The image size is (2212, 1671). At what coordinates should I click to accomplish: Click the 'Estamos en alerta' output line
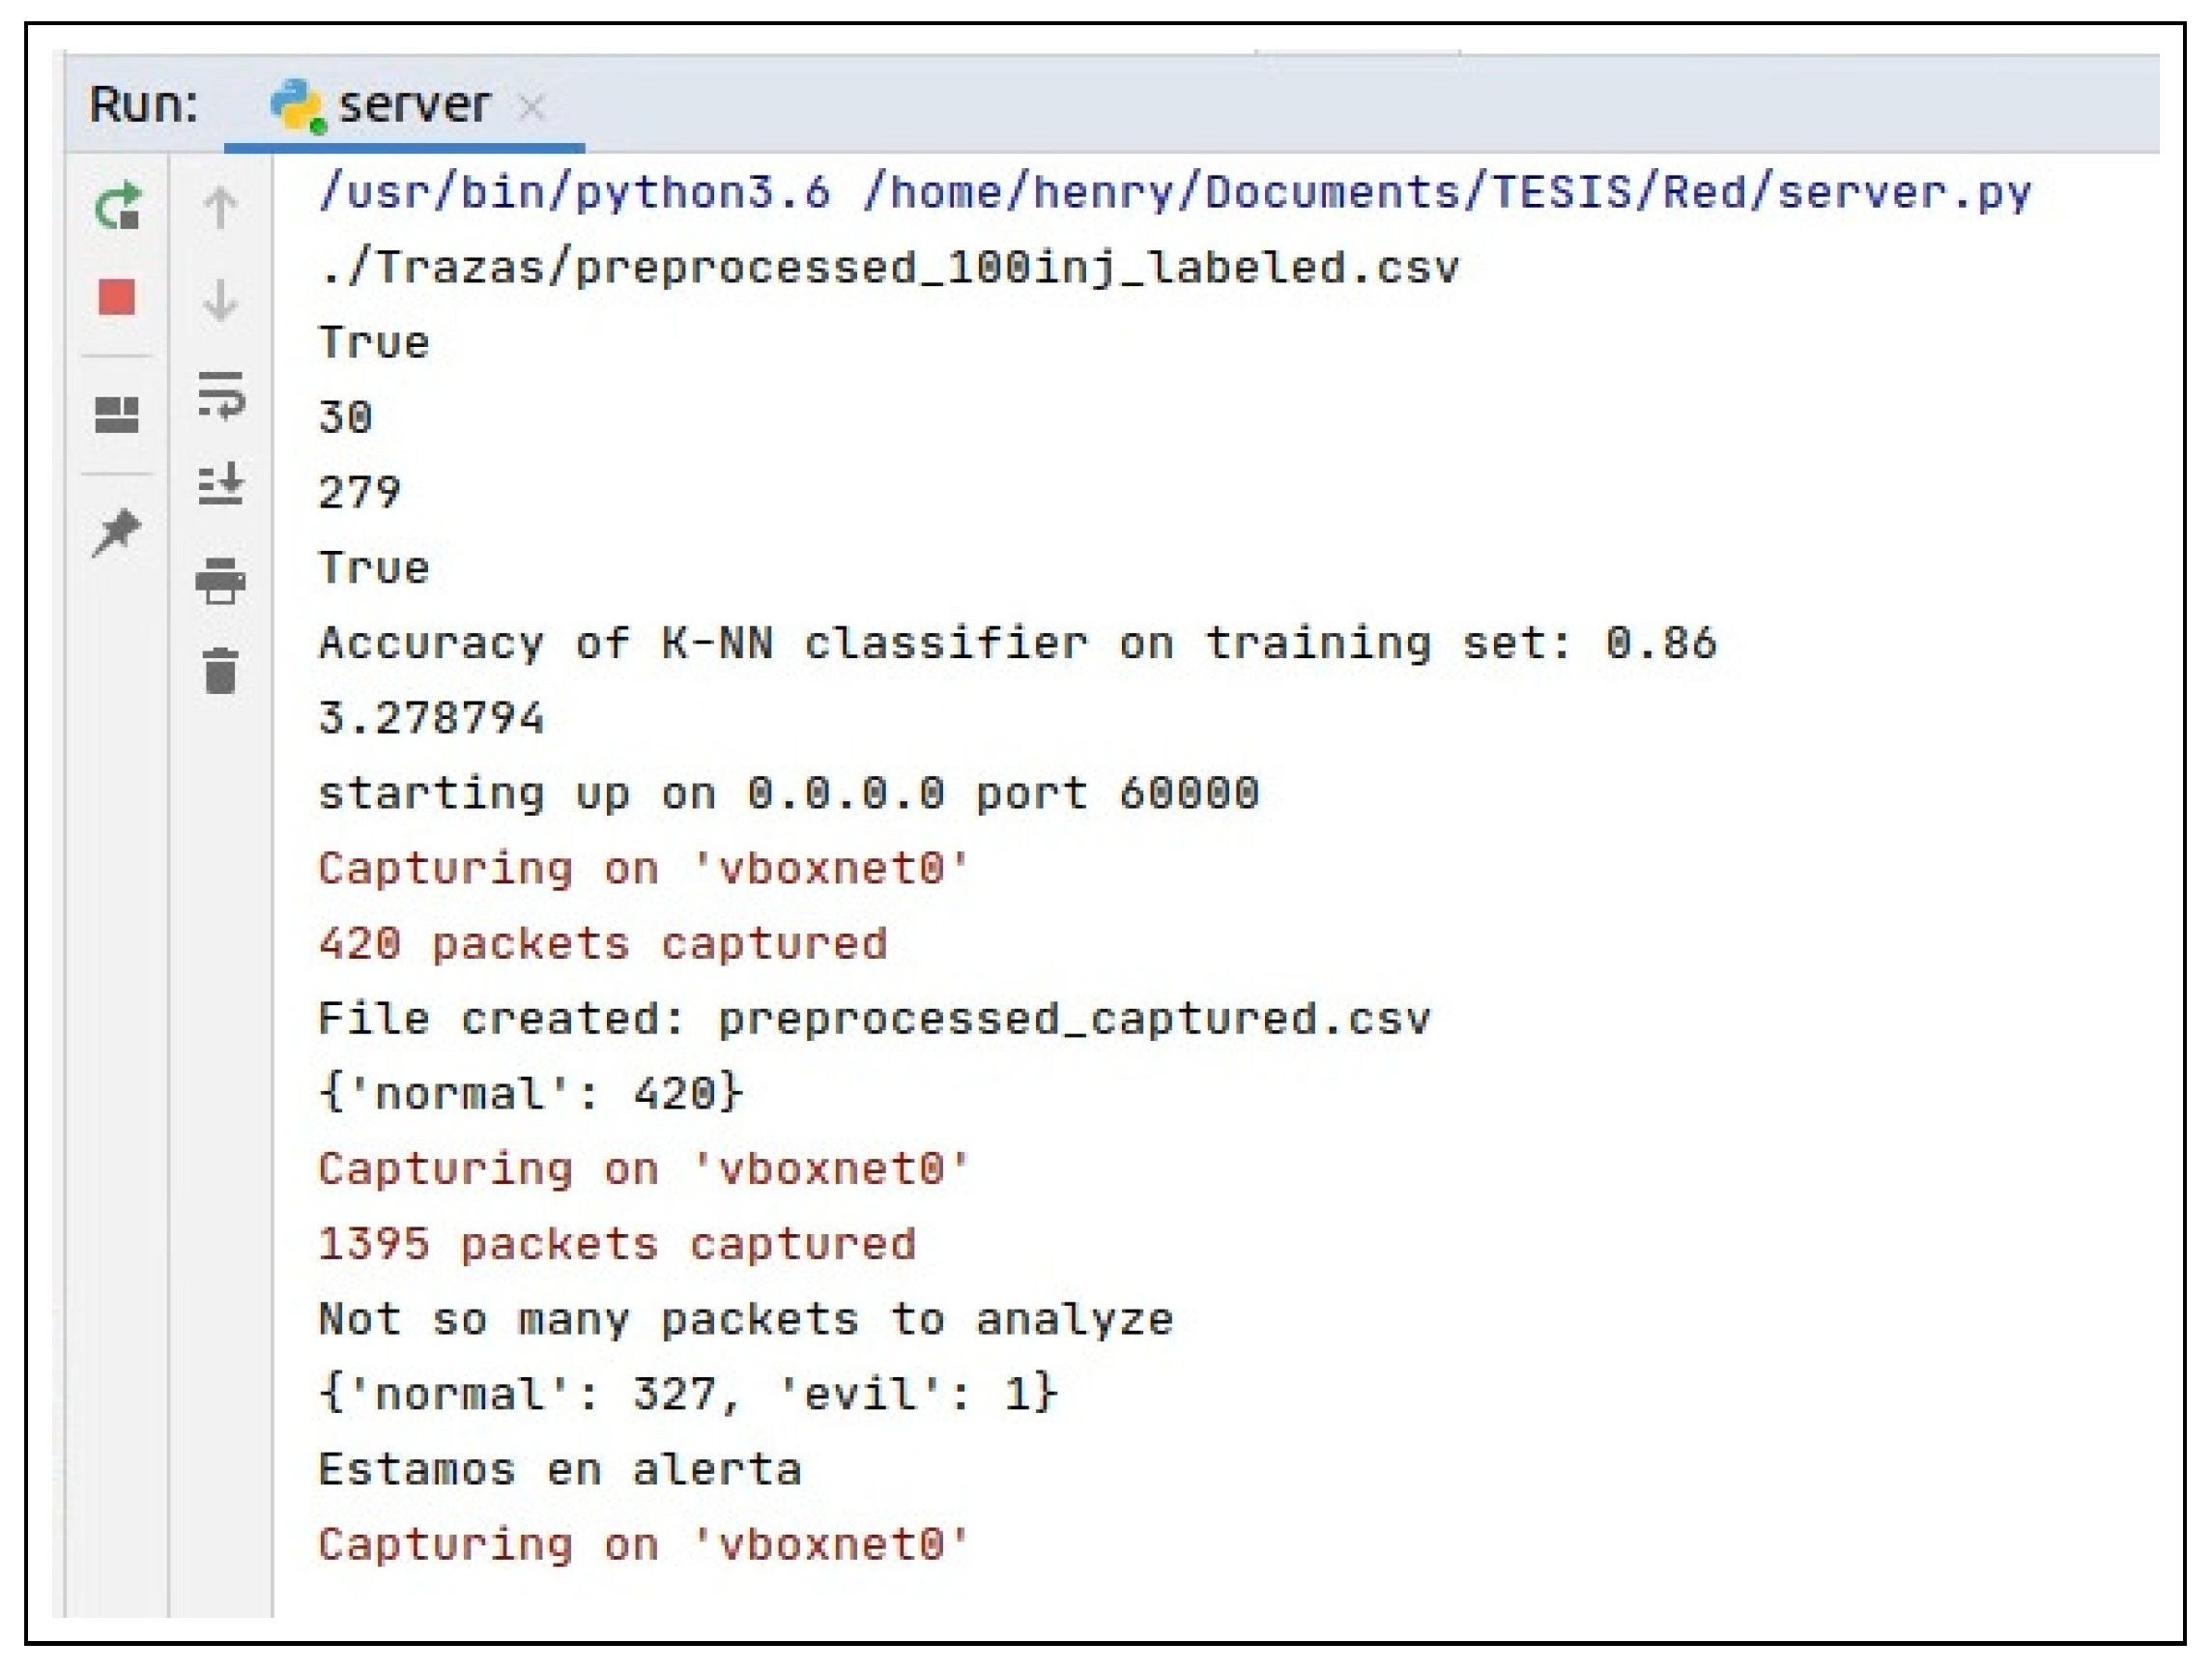click(560, 1470)
